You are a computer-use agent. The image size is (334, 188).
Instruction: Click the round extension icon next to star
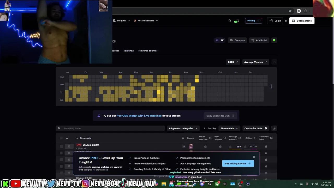point(299,11)
